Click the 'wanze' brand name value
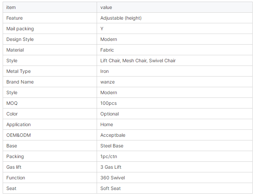255x196 pixels. (107, 82)
